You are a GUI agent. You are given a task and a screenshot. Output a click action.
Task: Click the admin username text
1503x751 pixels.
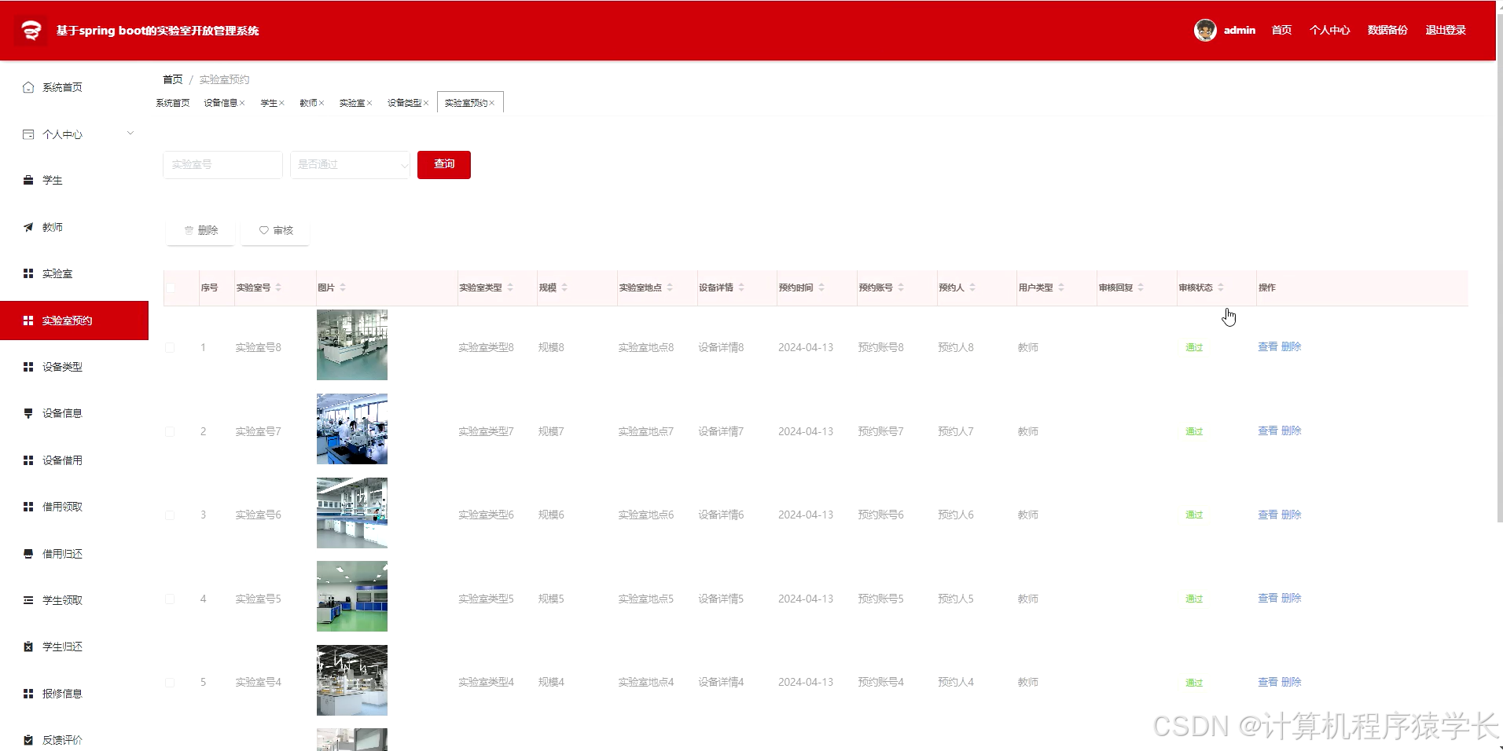(1240, 30)
